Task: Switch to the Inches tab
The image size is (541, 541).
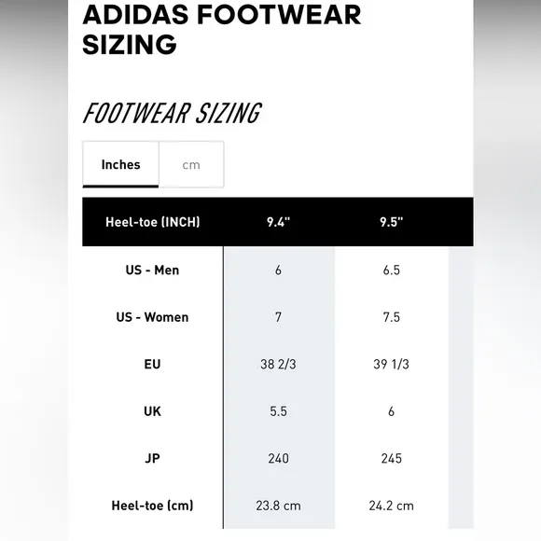Action: (120, 164)
